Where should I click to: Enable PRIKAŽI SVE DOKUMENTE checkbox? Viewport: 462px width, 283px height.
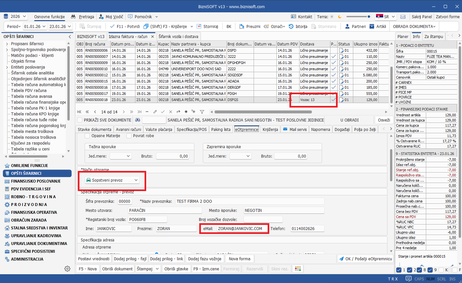[80, 120]
